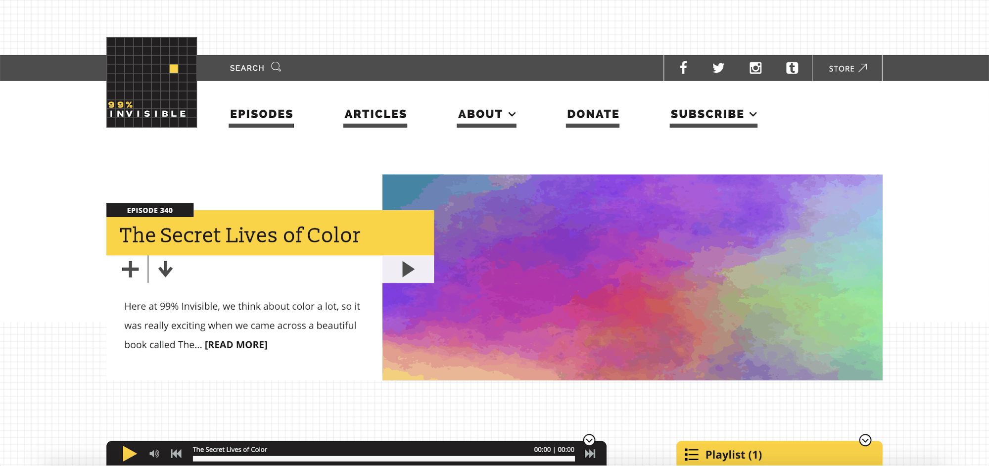The width and height of the screenshot is (989, 466).
Task: Click the playlist list icon
Action: (692, 455)
